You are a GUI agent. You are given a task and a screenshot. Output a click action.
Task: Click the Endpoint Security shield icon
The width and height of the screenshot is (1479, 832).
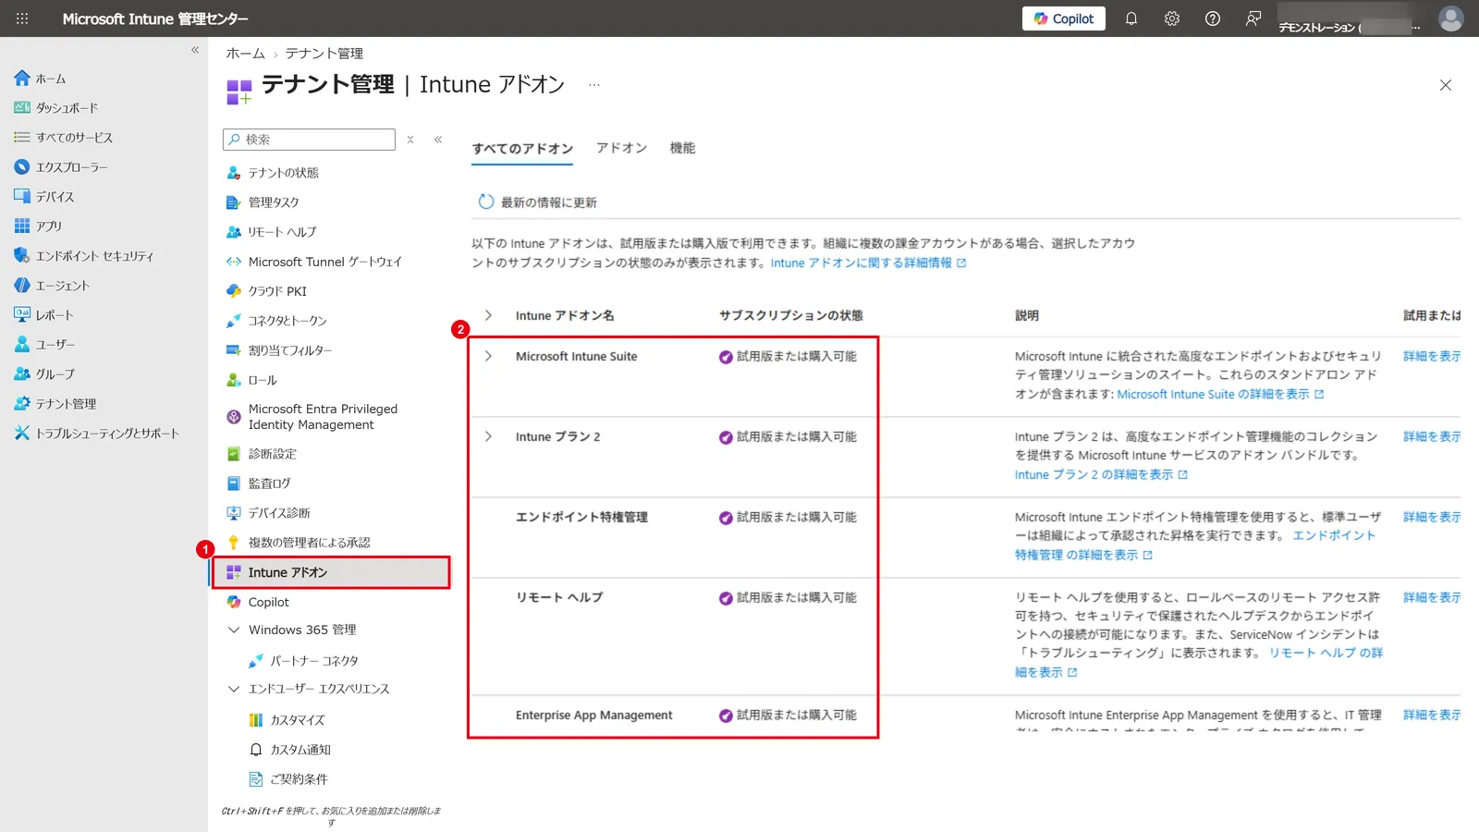pyautogui.click(x=22, y=256)
